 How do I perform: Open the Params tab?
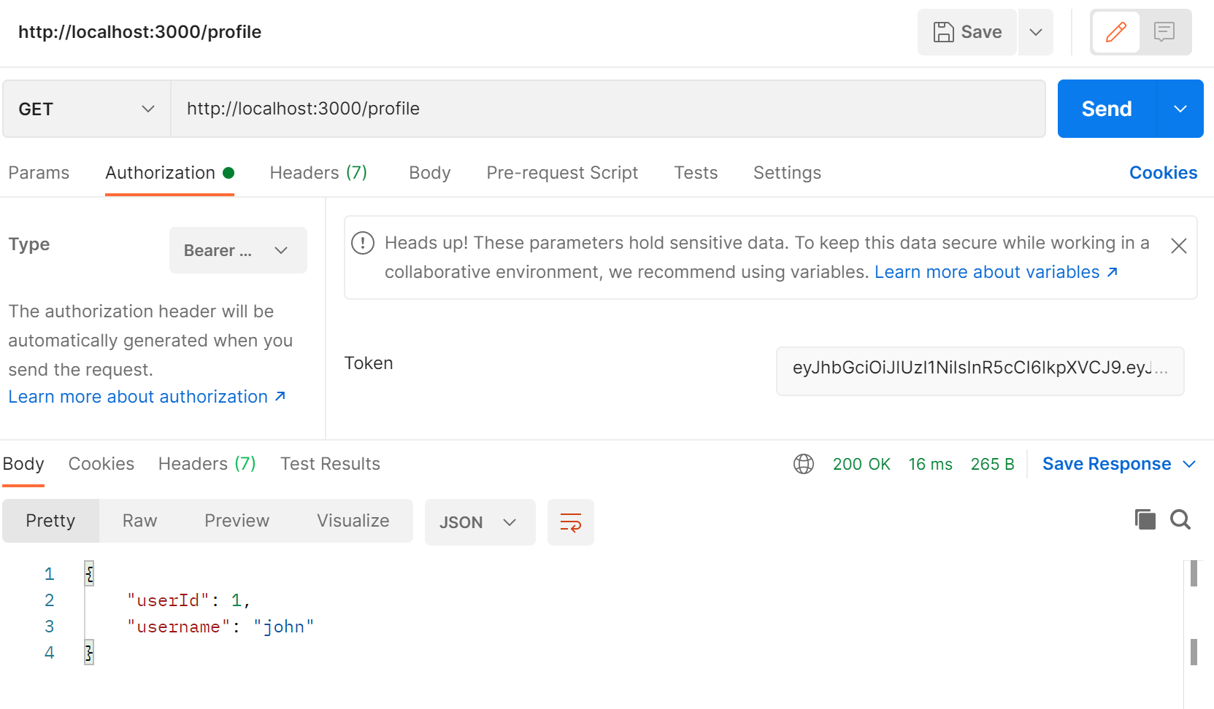coord(39,173)
